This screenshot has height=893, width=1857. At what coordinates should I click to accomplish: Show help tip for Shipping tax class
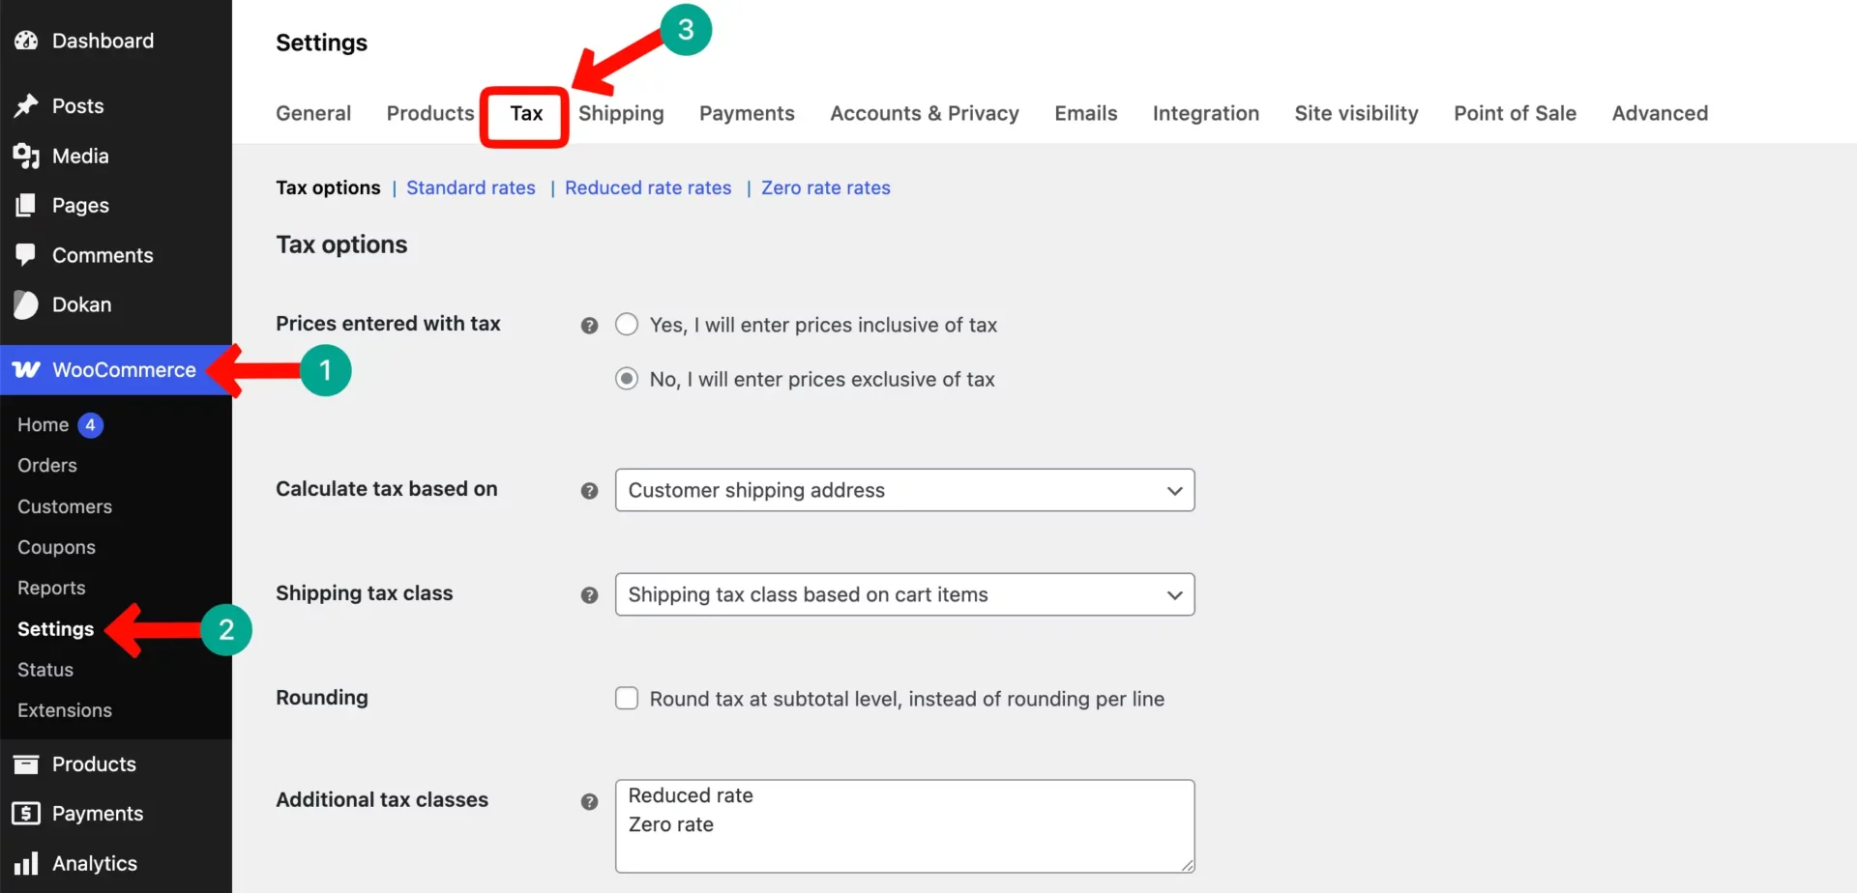tap(589, 595)
